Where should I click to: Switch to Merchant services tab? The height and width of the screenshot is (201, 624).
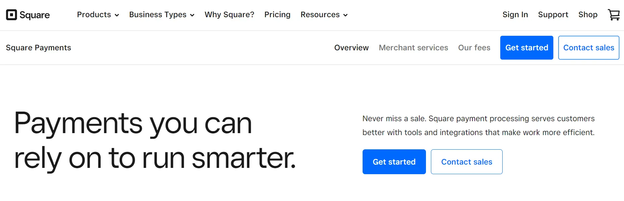pos(413,48)
